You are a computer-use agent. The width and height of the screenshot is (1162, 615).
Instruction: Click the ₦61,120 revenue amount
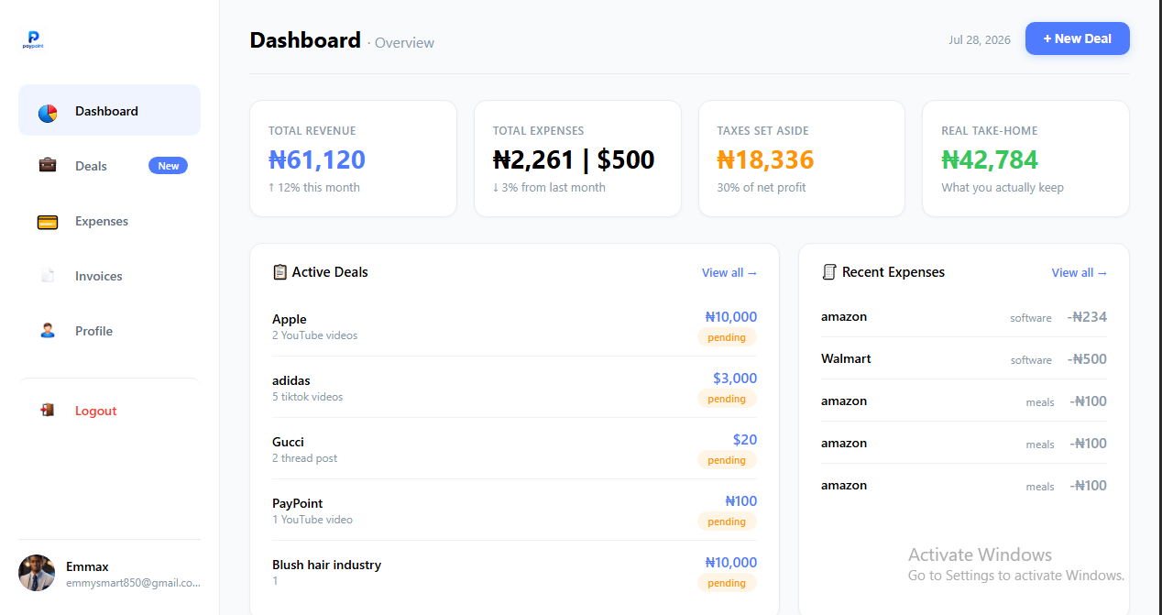point(317,159)
